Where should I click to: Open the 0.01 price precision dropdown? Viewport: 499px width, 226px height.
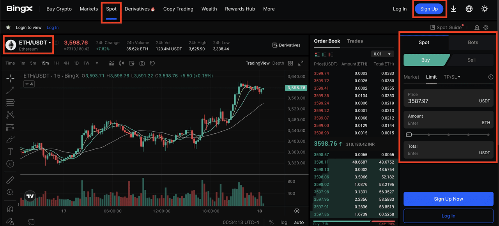pyautogui.click(x=382, y=54)
